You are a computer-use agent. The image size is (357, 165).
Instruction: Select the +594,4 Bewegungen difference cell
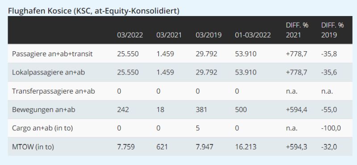296,110
